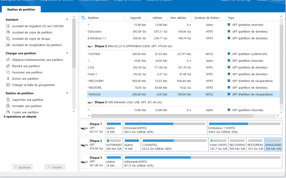Viewport: 286px width, 178px height.
Task: Click the Disque 1 drive icon in the disk map
Action: tap(84, 128)
